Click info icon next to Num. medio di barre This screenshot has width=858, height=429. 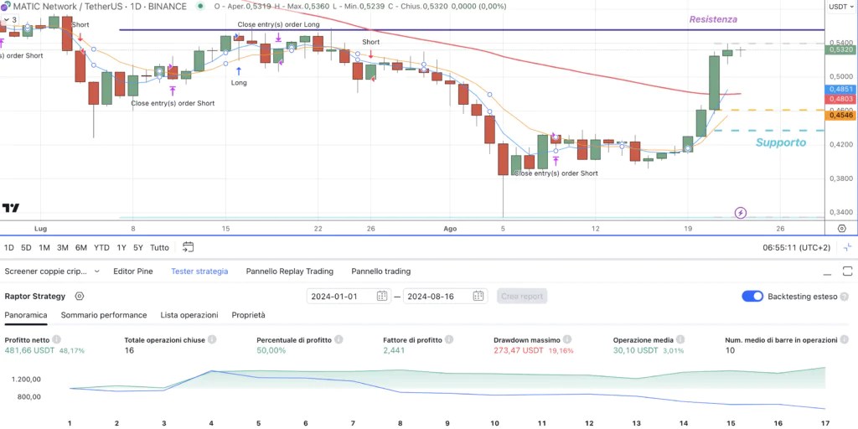coord(845,340)
